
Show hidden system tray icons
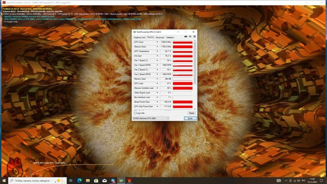point(286,180)
